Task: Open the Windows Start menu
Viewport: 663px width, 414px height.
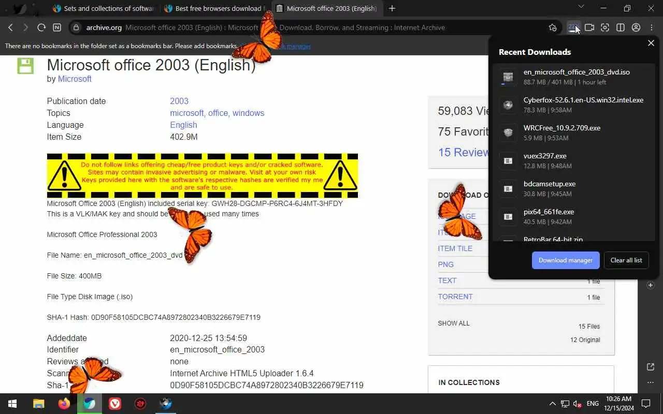Action: (x=12, y=404)
